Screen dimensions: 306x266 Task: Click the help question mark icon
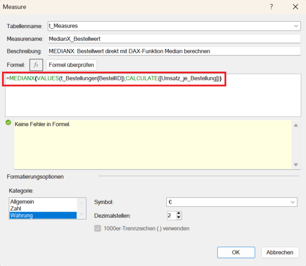[x=271, y=7]
